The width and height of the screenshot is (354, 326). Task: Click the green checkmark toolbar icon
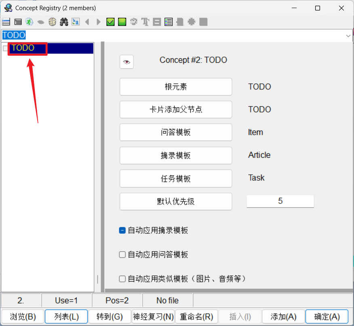[x=110, y=22]
